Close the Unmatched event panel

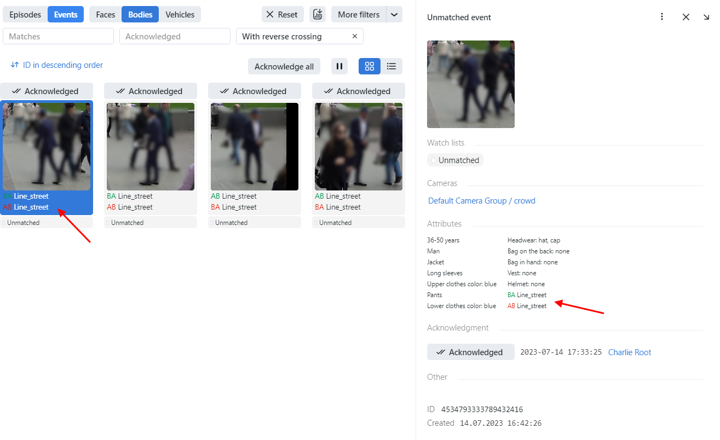click(x=686, y=17)
